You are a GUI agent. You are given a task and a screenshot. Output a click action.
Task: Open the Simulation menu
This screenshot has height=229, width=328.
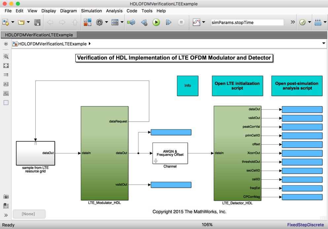coord(91,11)
